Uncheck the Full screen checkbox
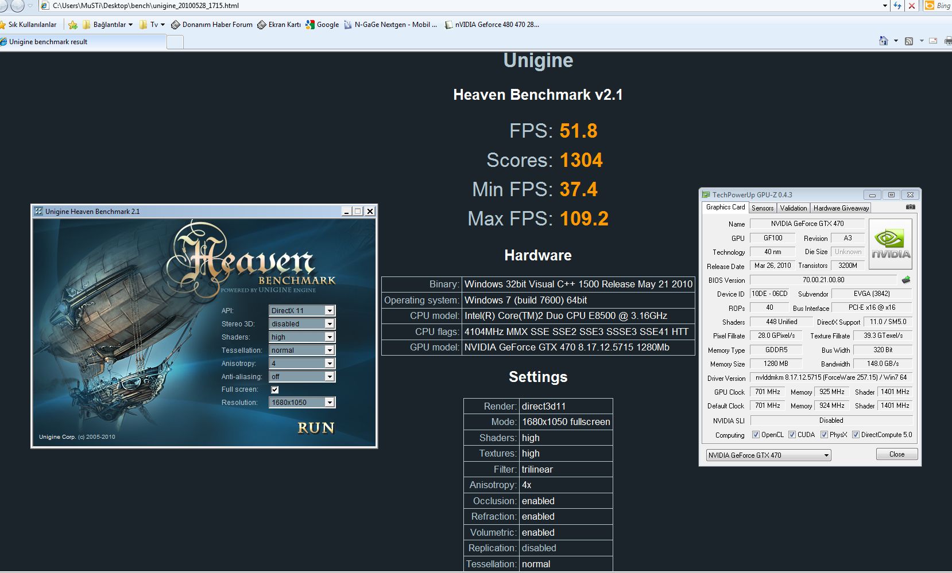Image resolution: width=952 pixels, height=573 pixels. pyautogui.click(x=275, y=389)
